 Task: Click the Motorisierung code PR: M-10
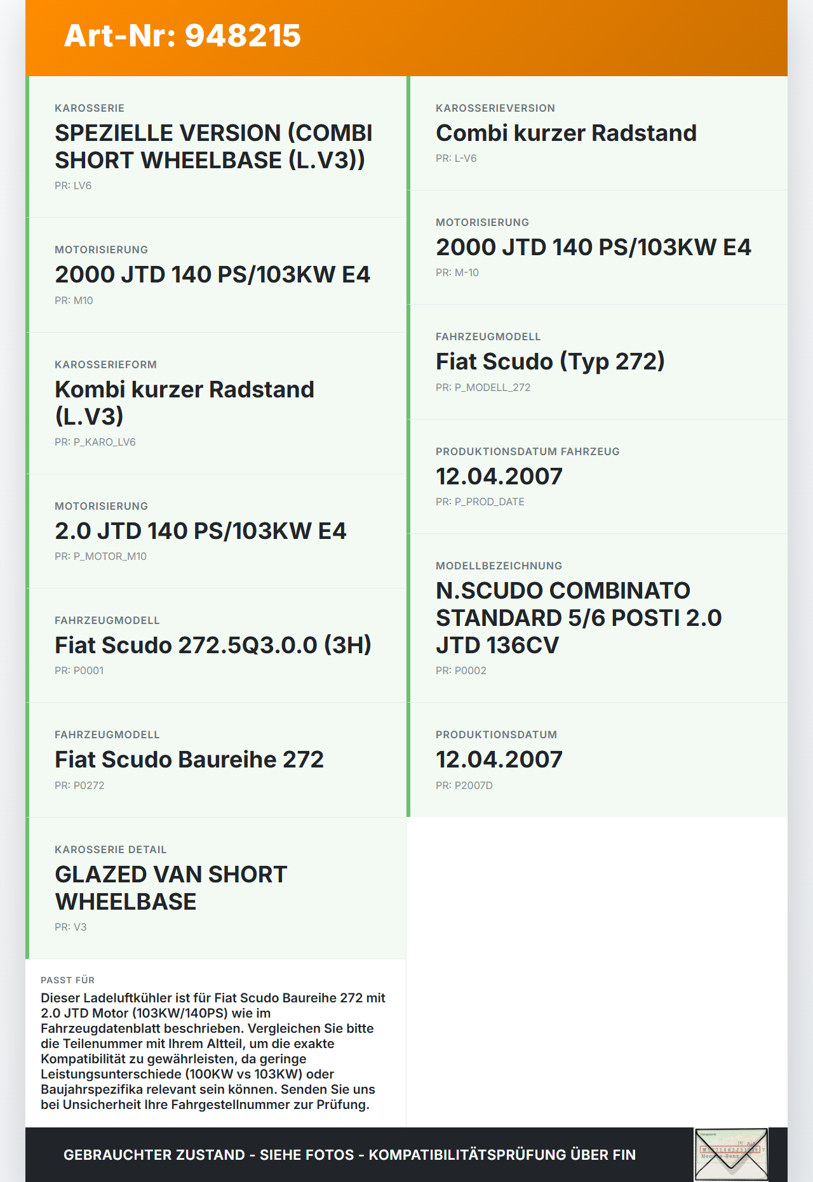(457, 273)
